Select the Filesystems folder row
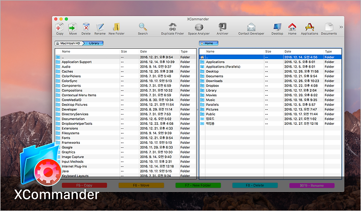Image resolution: width=361 pixels, height=211 pixels. tap(126, 133)
